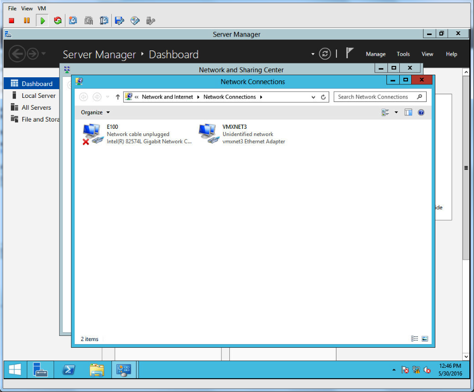Click the Reset VM icon

[x=58, y=21]
